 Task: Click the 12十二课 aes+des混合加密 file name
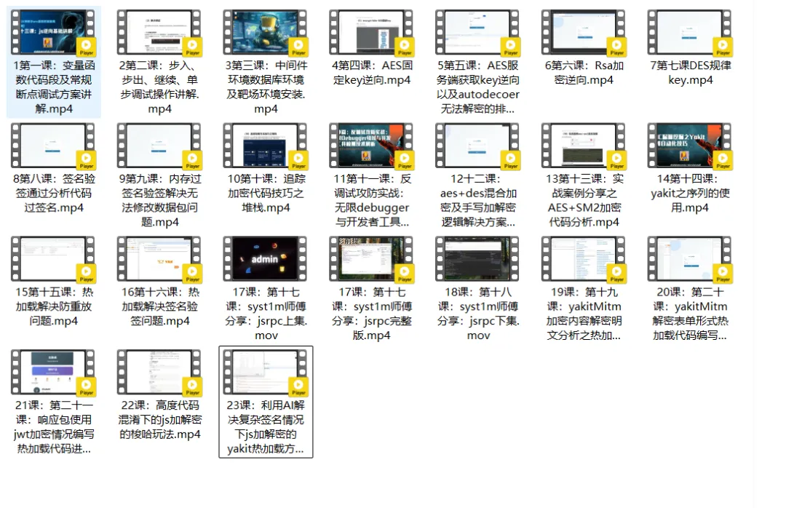[477, 200]
